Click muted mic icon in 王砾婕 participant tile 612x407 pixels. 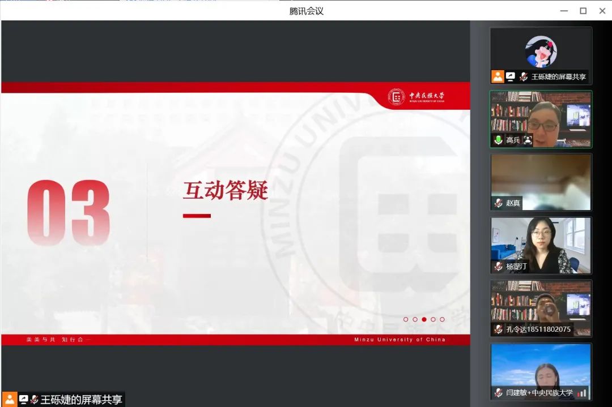click(524, 76)
